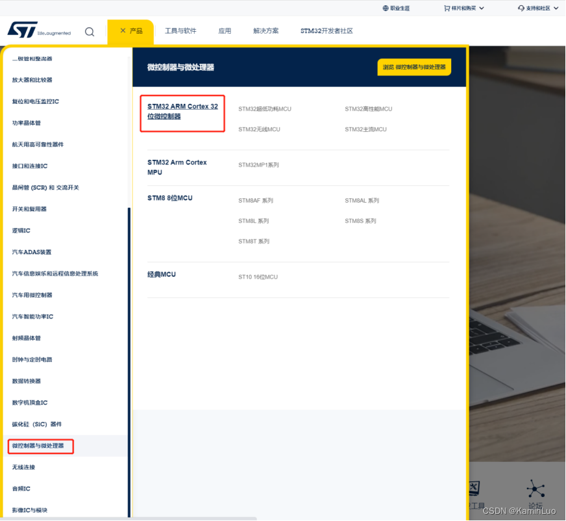Screen dimensions: 566x521
Task: Select 无线连接 category
Action: pyautogui.click(x=23, y=467)
